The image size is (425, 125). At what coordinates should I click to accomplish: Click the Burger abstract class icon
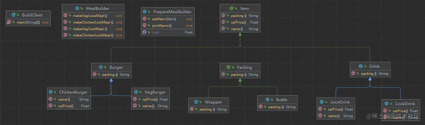[x=101, y=67]
